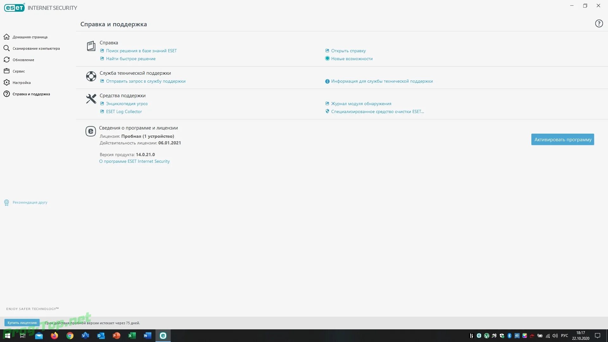Screen dimensions: 608x342
Task: Click the lifebuoy technical support icon
Action: tap(91, 76)
